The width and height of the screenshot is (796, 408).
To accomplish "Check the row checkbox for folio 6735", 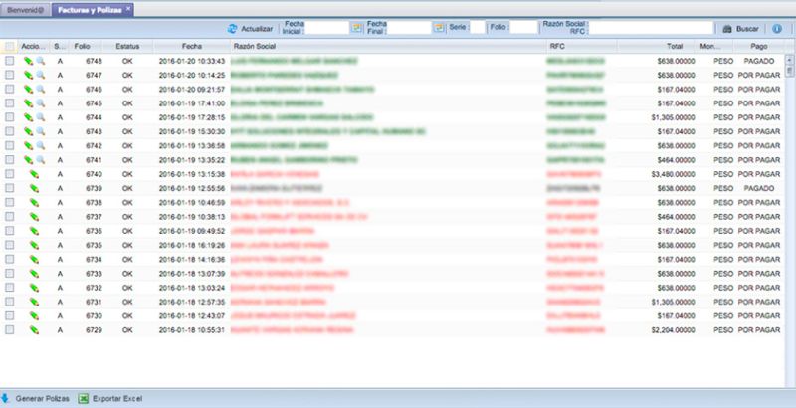I will (10, 244).
